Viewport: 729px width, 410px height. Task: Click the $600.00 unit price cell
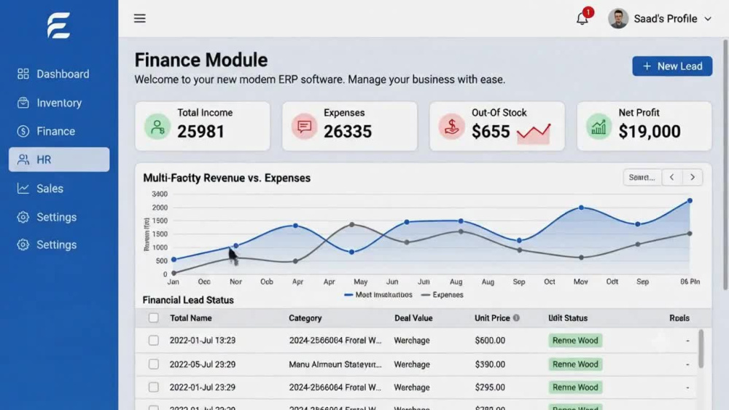pyautogui.click(x=490, y=340)
